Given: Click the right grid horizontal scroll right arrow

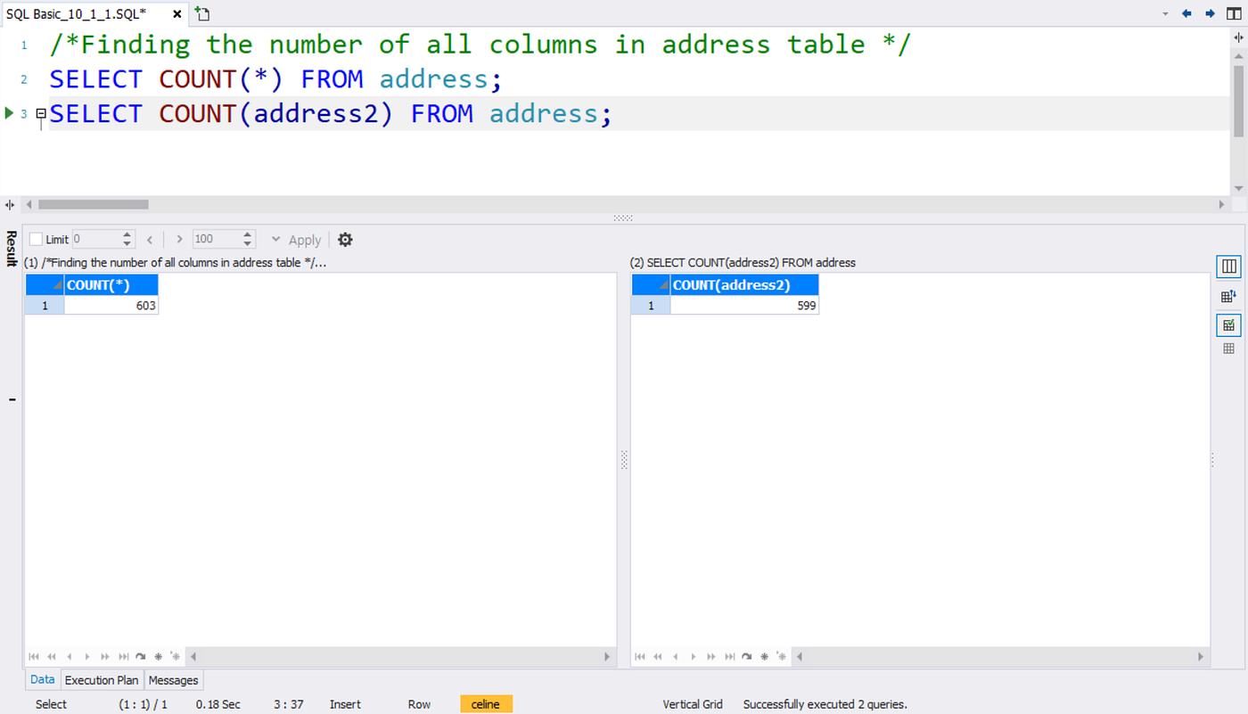Looking at the screenshot, I should point(1203,657).
